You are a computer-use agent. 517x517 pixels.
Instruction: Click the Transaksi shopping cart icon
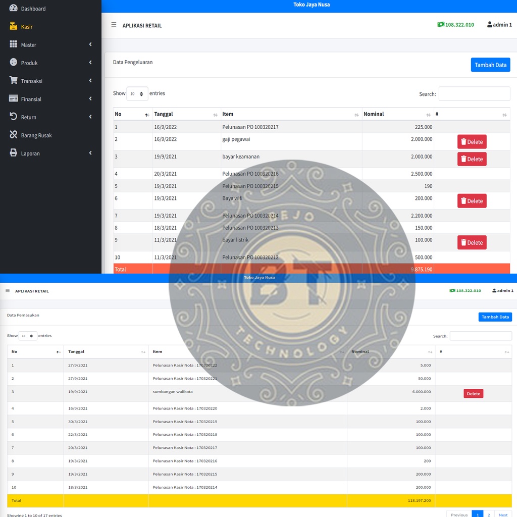coord(13,80)
